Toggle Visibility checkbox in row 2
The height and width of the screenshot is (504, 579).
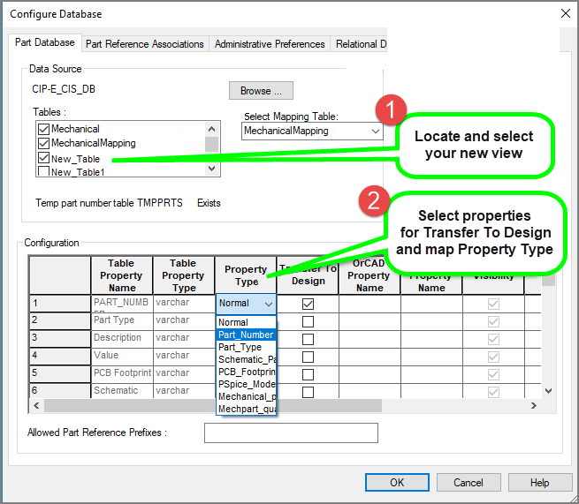(x=493, y=321)
